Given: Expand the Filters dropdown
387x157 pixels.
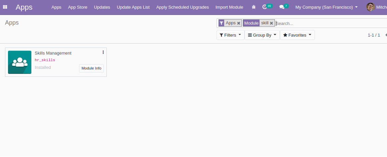Looking at the screenshot, I should coord(230,35).
